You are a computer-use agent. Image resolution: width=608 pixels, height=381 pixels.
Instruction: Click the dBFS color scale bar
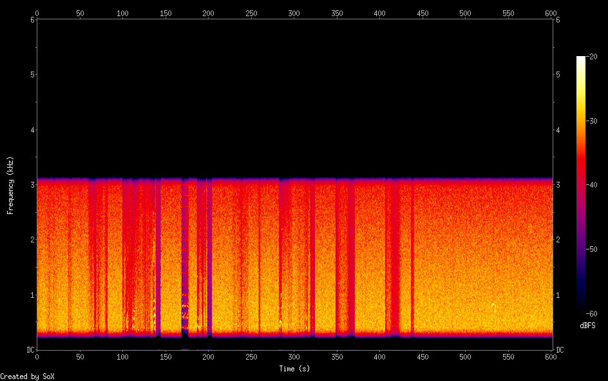click(580, 184)
